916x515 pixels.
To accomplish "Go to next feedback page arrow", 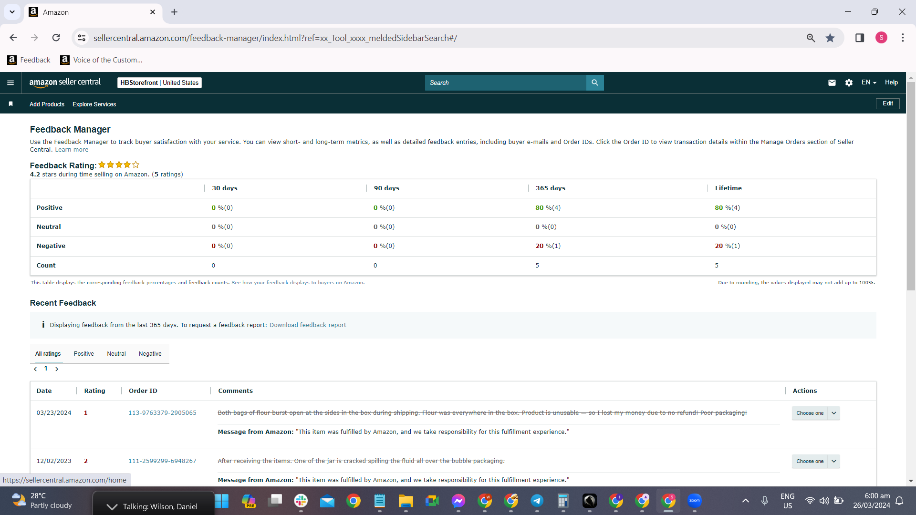I will click(57, 369).
